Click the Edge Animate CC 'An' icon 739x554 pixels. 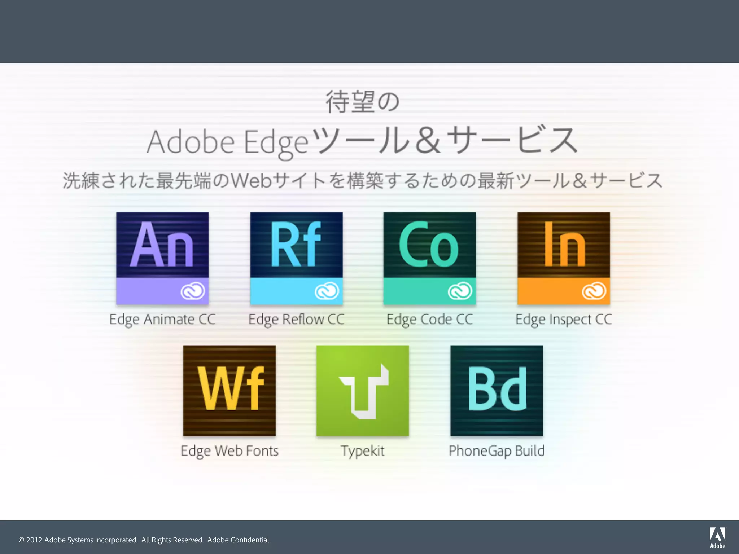tap(162, 258)
